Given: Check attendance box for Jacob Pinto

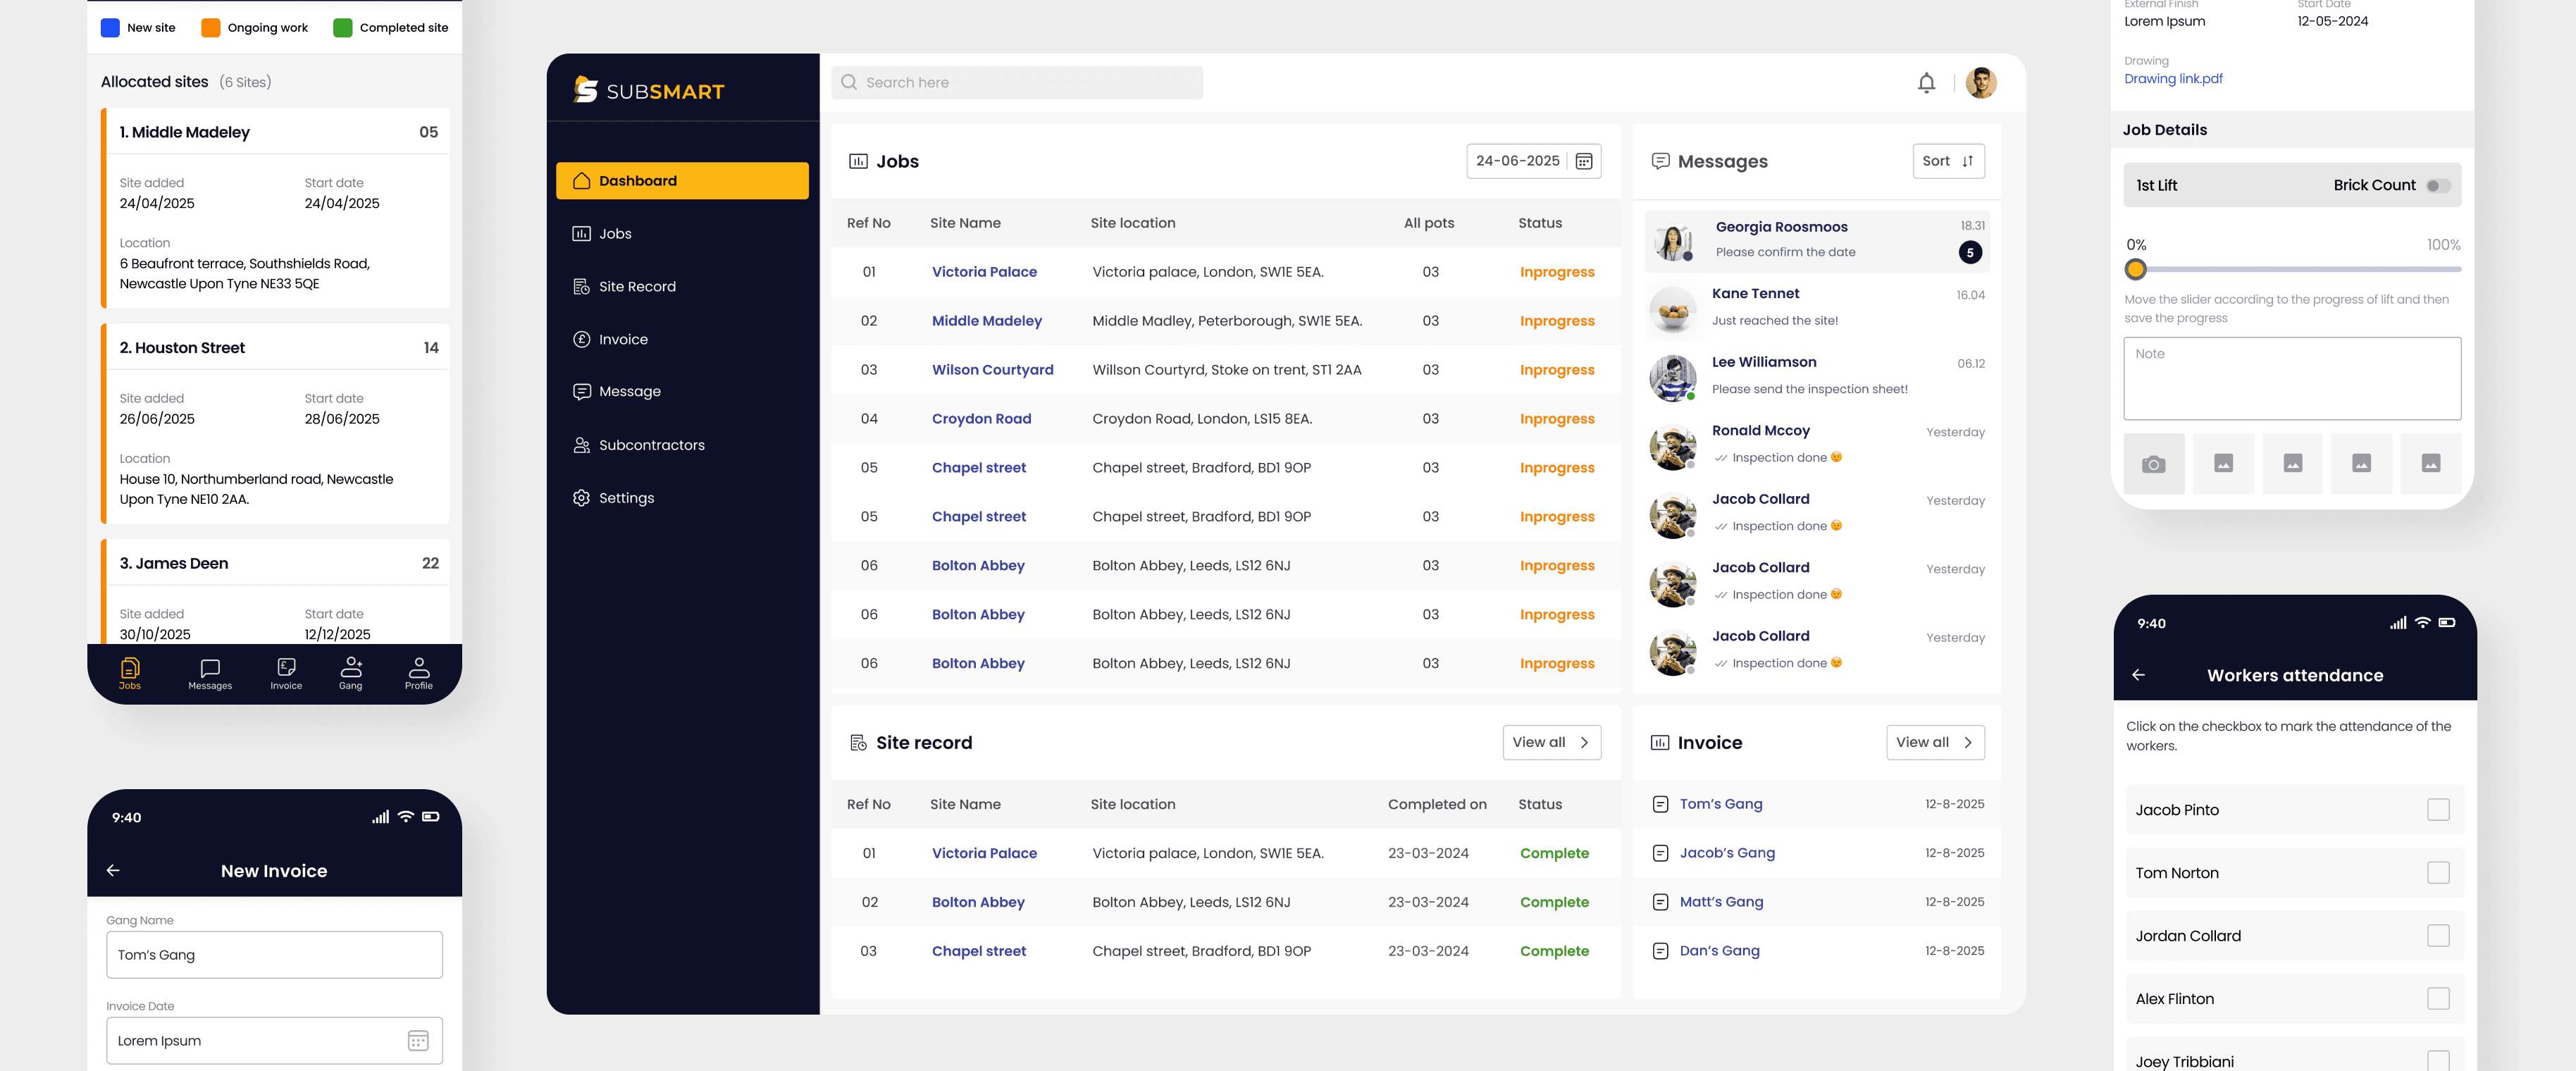Looking at the screenshot, I should [x=2438, y=810].
